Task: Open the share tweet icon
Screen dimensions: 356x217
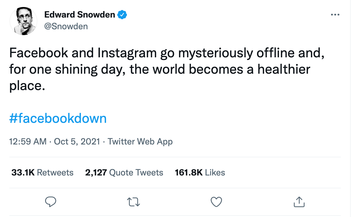Action: (299, 202)
